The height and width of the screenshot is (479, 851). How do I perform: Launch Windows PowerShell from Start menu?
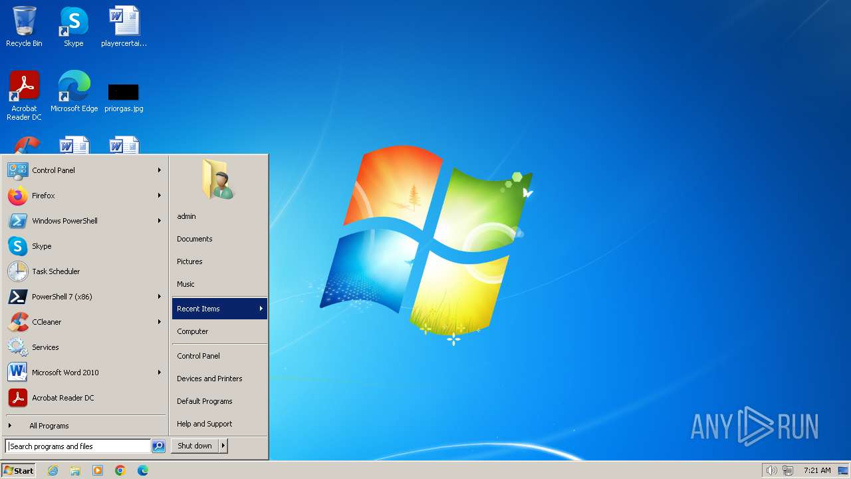point(85,221)
